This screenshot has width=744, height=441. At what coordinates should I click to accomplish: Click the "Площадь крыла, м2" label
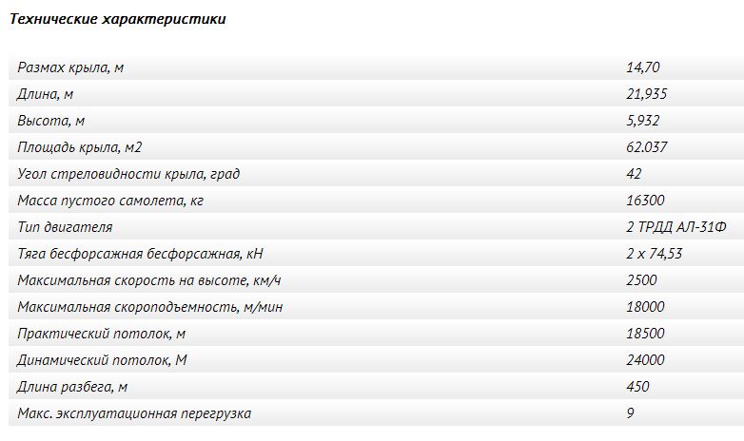[79, 147]
